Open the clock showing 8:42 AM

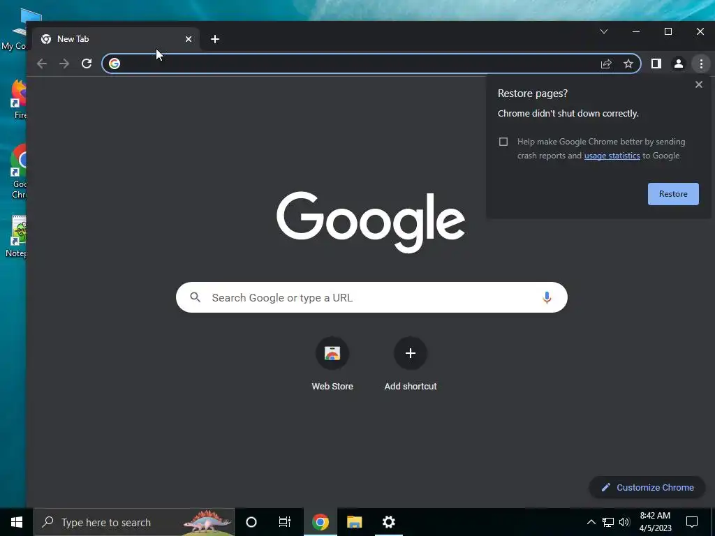coord(655,522)
